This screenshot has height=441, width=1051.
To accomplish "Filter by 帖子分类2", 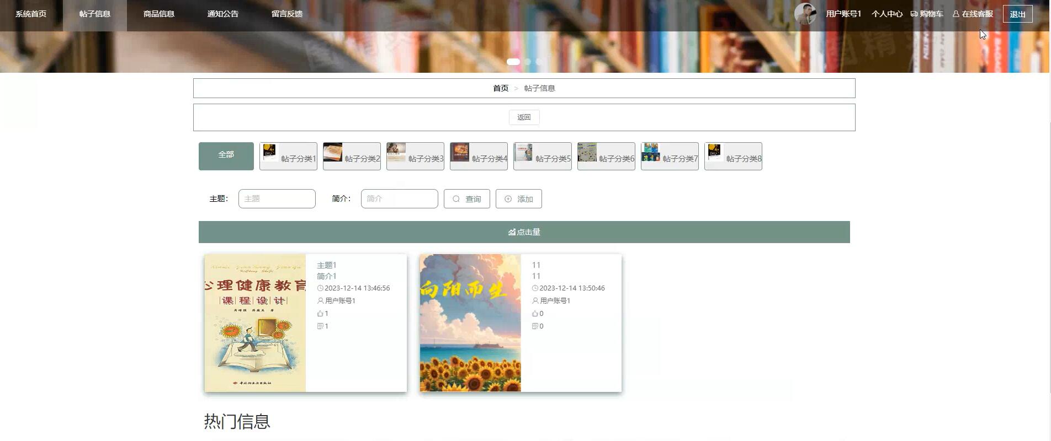I will coord(352,156).
